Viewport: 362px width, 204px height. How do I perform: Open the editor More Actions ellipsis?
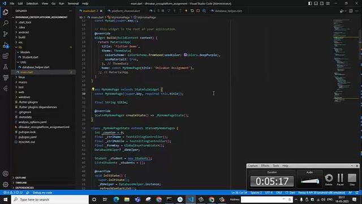(357, 11)
